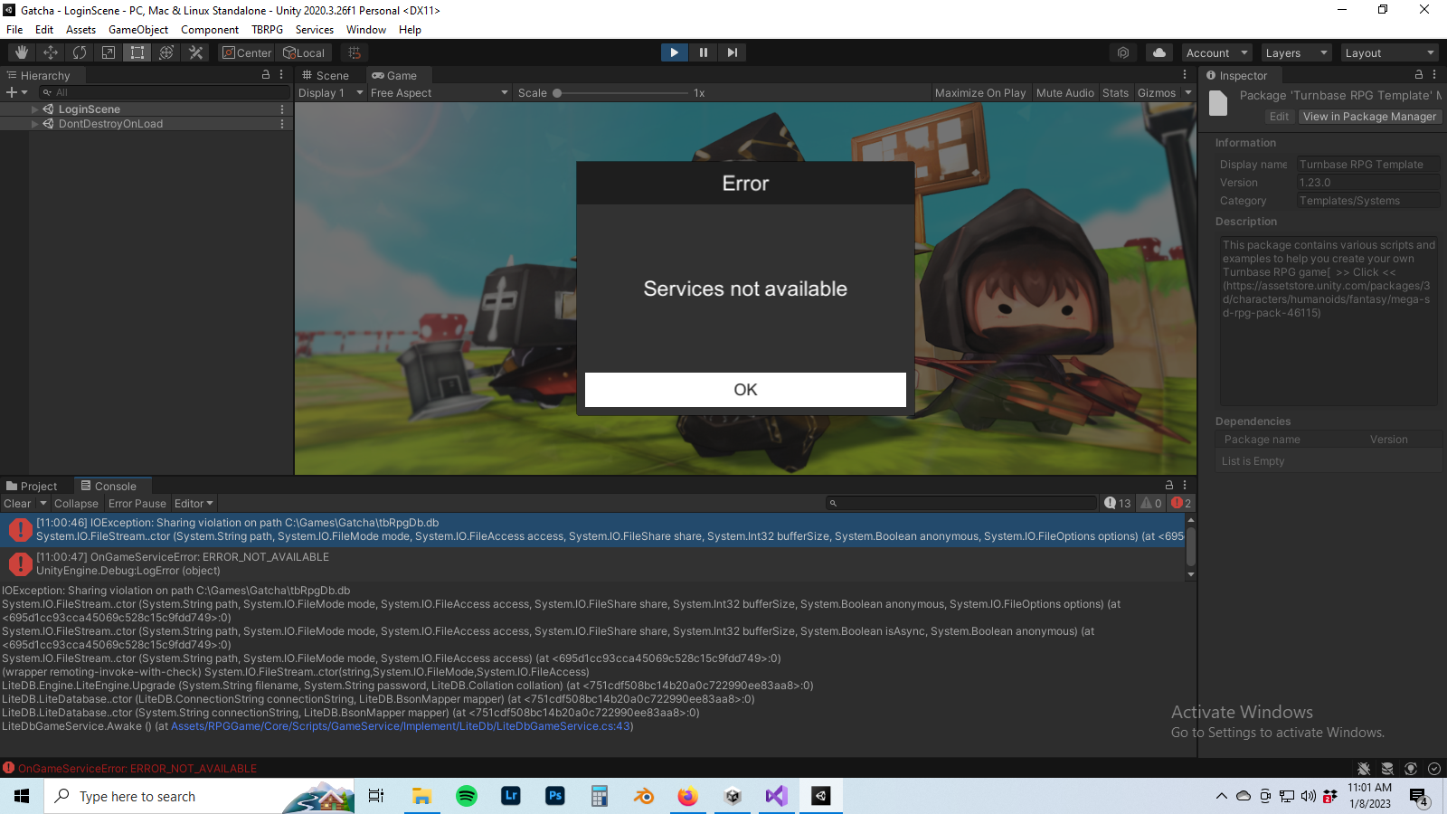The image size is (1447, 814).
Task: Open the Layout dropdown
Action: click(1388, 52)
